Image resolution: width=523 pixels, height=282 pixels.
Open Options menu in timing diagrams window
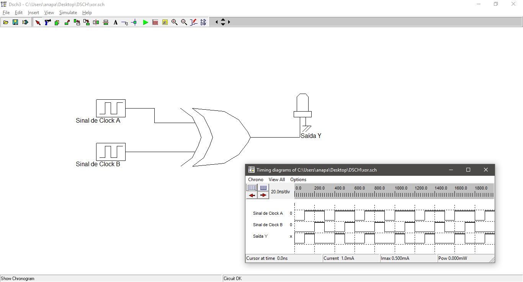click(298, 180)
